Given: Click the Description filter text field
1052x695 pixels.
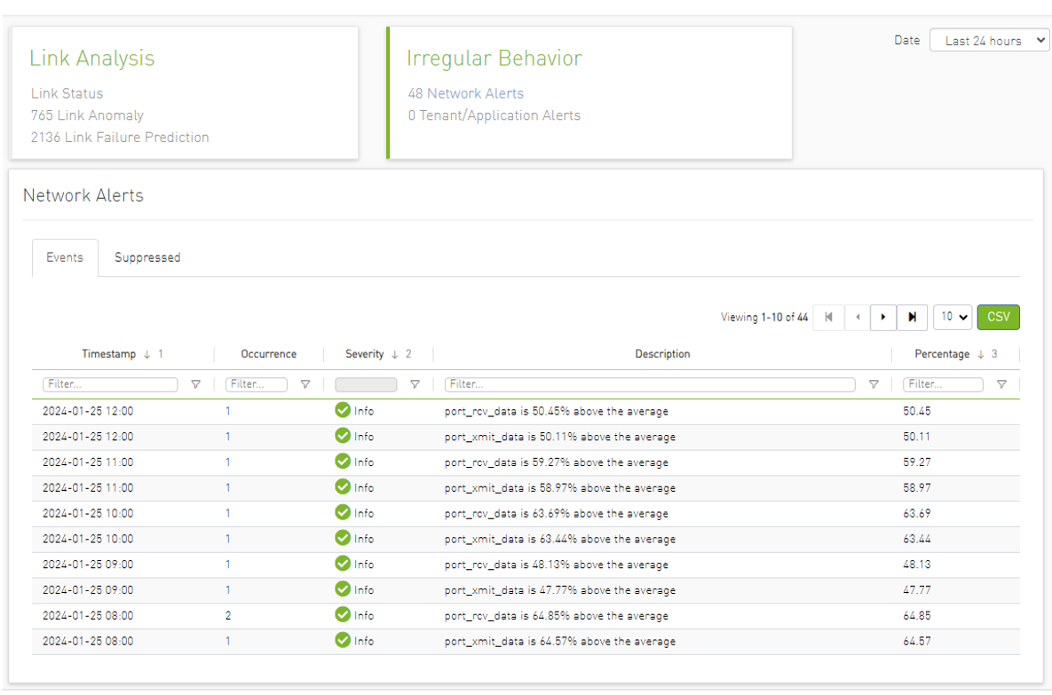Looking at the screenshot, I should [650, 385].
